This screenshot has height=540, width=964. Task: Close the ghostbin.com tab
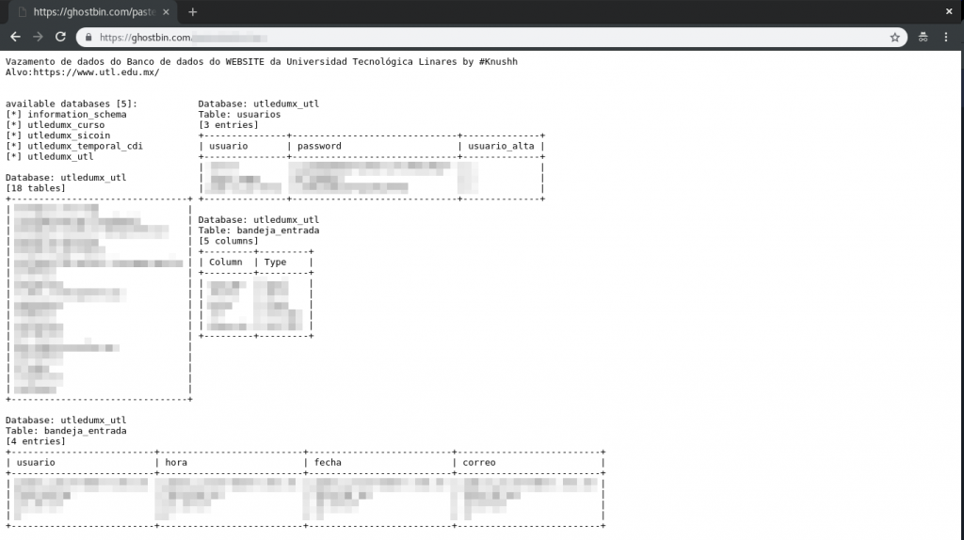point(166,11)
